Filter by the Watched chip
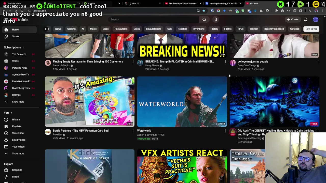 point(295,29)
